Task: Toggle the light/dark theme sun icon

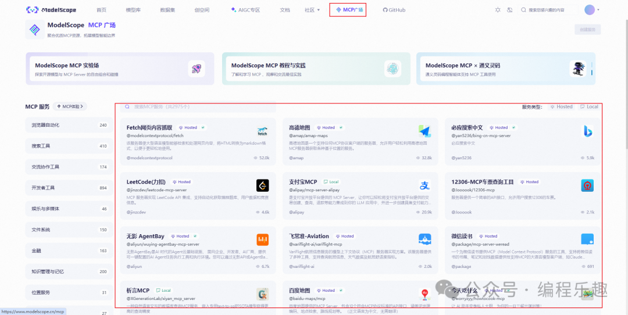Action: [498, 10]
